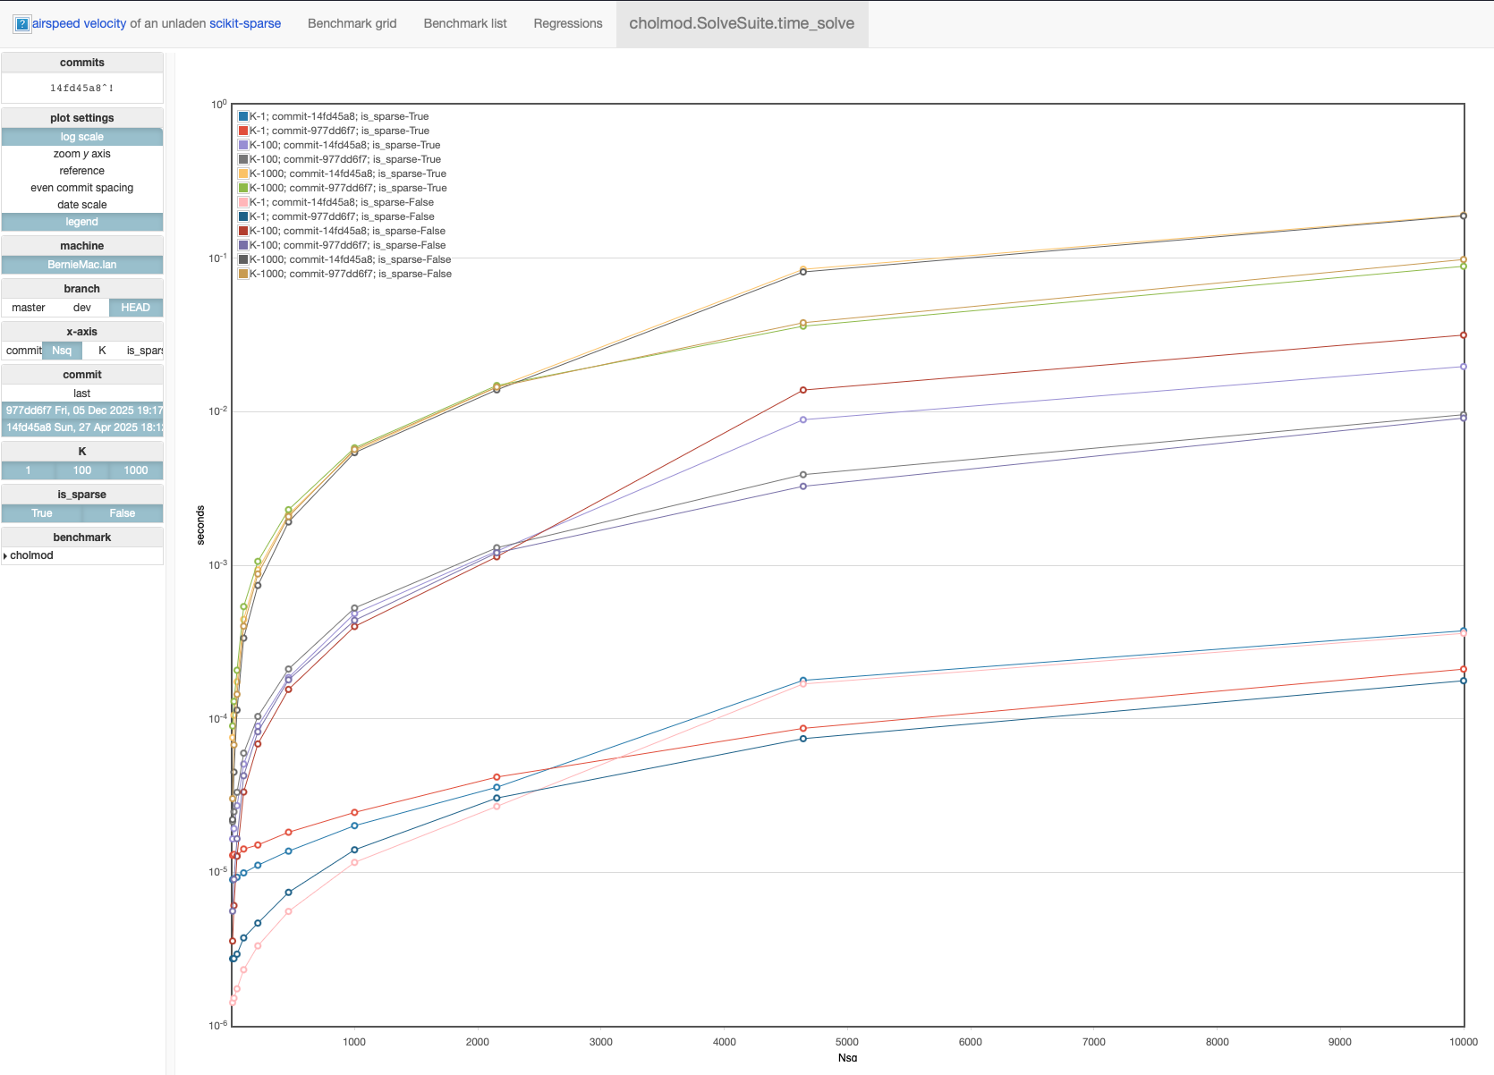Deselect K value 1000
The height and width of the screenshot is (1075, 1494).
click(136, 470)
